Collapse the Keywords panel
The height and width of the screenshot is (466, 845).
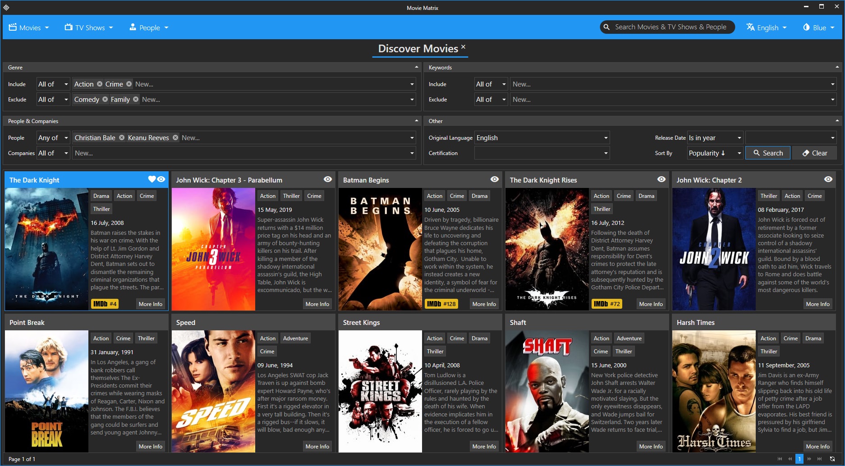pos(837,67)
